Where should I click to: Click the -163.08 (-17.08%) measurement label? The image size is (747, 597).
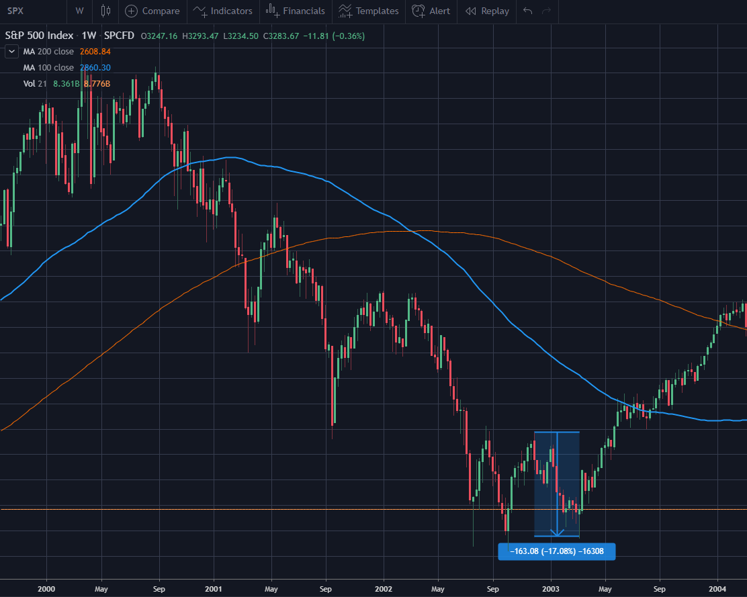[556, 551]
